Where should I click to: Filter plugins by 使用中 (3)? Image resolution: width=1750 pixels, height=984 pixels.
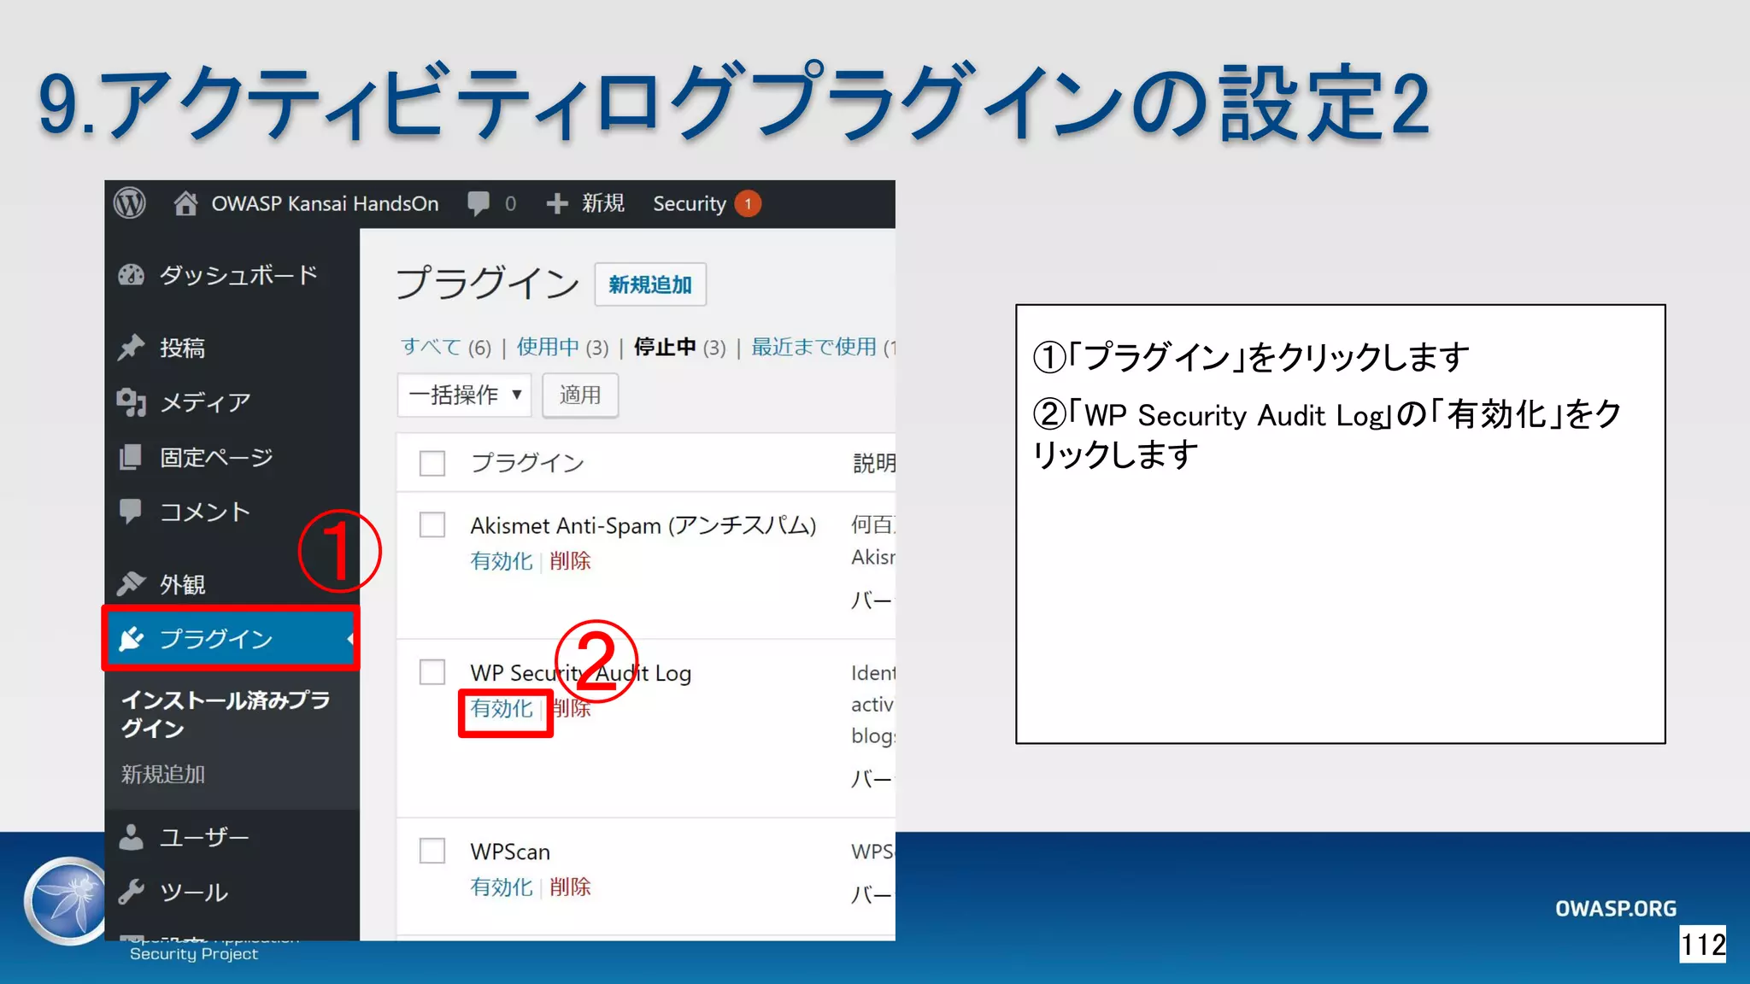point(562,347)
